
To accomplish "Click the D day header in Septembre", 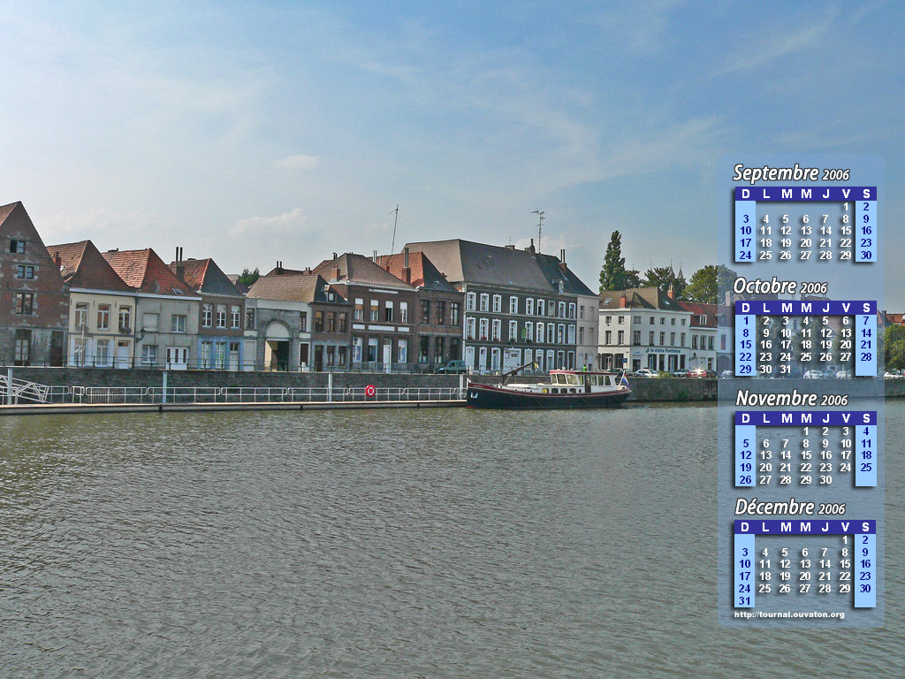I will [x=745, y=194].
